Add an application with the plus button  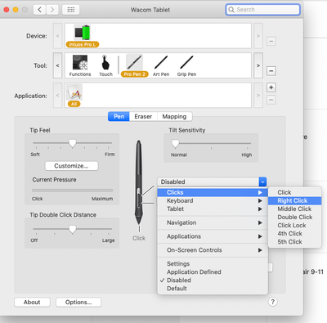[271, 87]
